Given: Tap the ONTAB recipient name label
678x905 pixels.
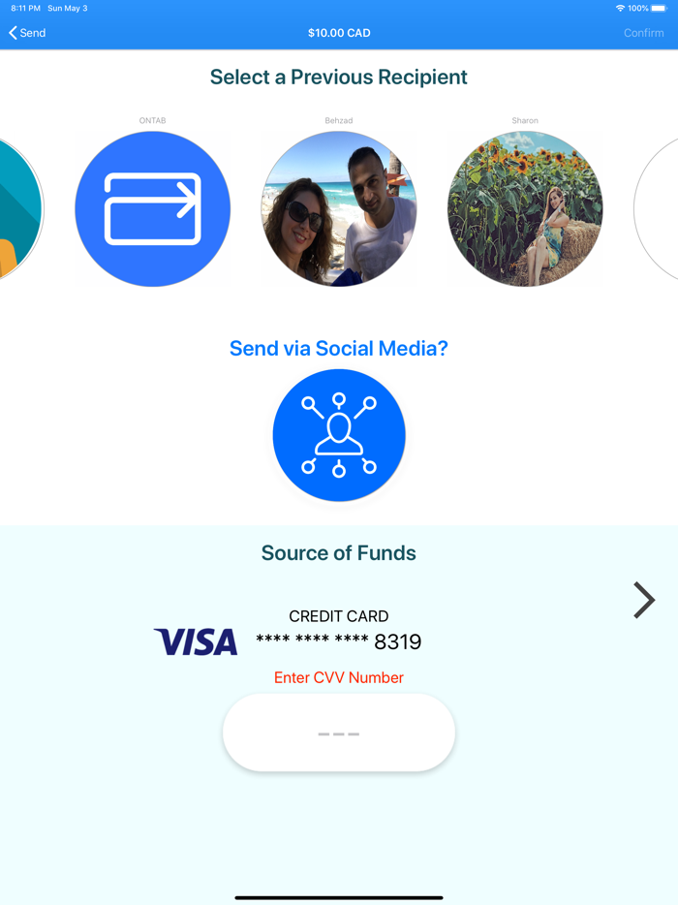Looking at the screenshot, I should (152, 120).
